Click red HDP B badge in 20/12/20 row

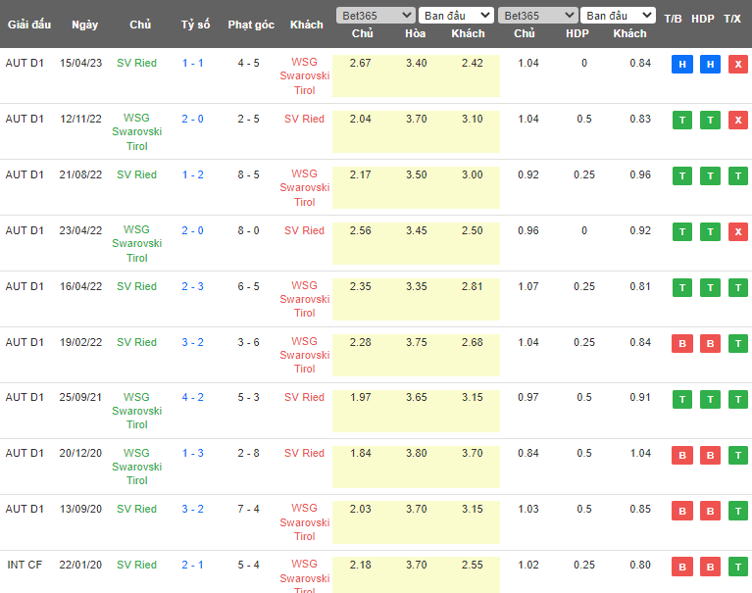[709, 456]
